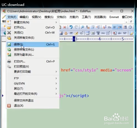Click the PRE tag icon
This screenshot has height=128, width=137.
103,33
